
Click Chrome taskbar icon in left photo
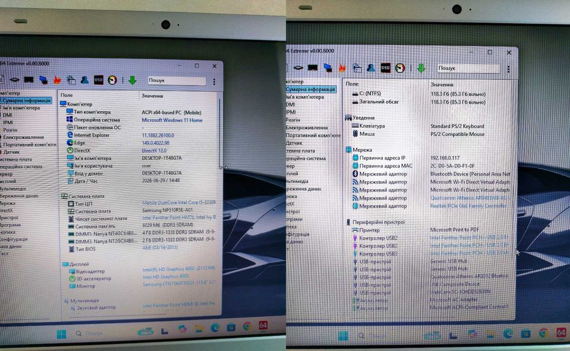click(x=247, y=326)
